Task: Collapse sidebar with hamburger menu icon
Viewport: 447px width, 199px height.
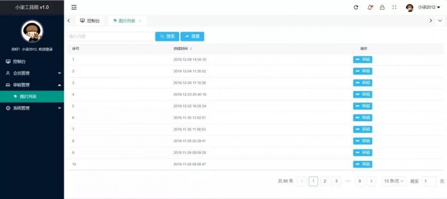Action: click(74, 8)
